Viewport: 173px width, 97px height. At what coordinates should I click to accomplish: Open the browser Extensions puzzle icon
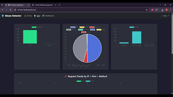[x=156, y=10]
